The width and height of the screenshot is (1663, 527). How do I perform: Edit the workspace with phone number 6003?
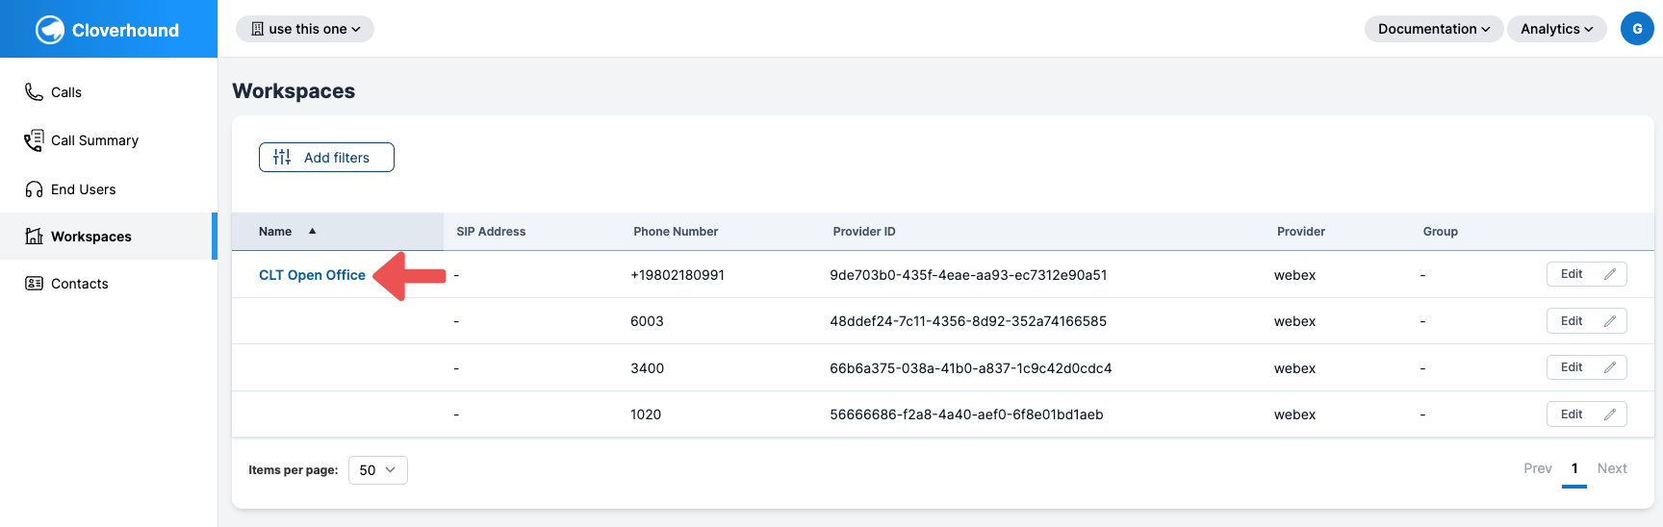pos(1586,320)
